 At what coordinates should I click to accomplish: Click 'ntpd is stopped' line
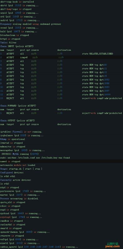[x=10, y=187]
